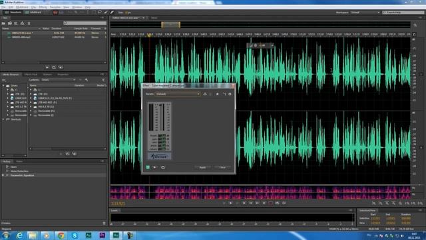Image resolution: width=426 pixels, height=240 pixels.
Task: Click the yellow playhead marker on timeline
Action: [149, 35]
